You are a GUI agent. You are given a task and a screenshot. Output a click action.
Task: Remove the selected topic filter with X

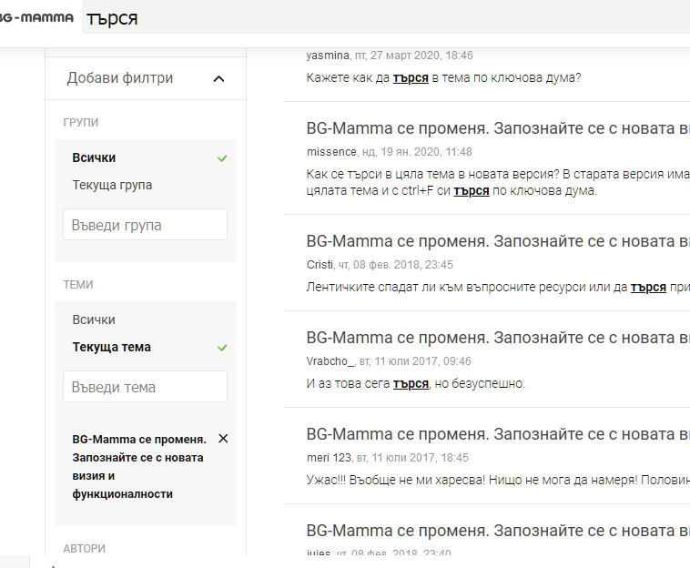pos(223,439)
